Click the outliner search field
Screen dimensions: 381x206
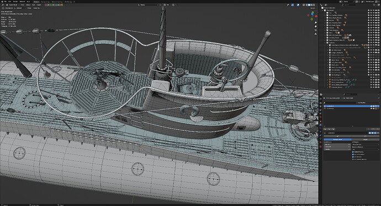[348, 4]
